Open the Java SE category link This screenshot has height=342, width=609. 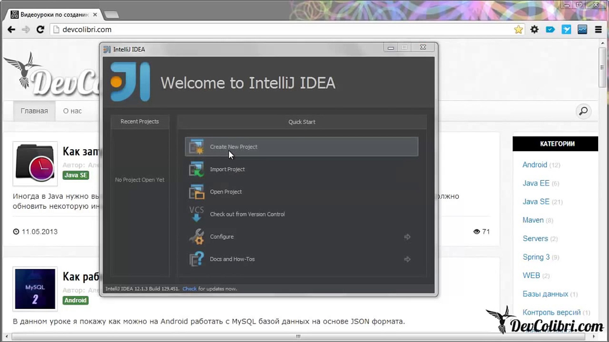(536, 202)
